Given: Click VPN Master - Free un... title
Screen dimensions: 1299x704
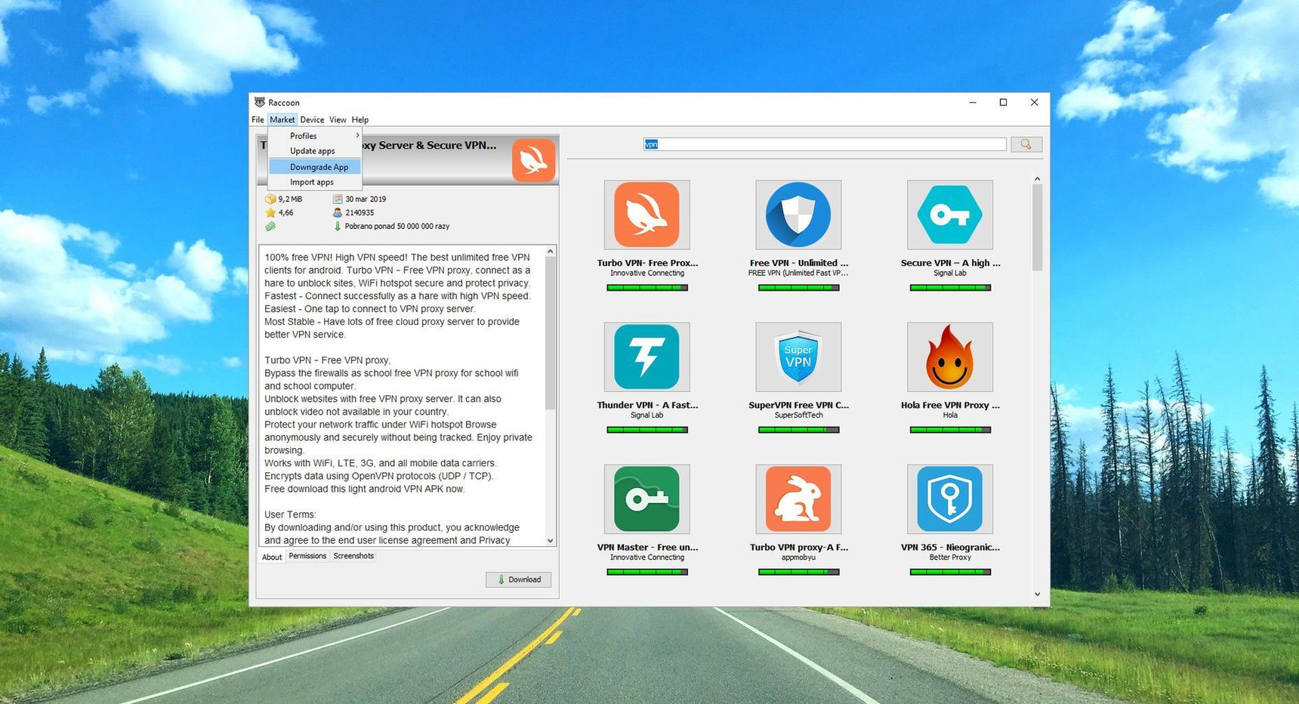Looking at the screenshot, I should pyautogui.click(x=647, y=547).
